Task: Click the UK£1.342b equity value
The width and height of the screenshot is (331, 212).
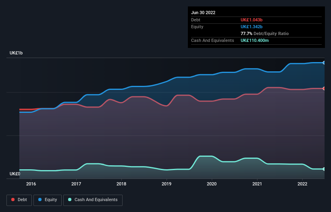Action: coord(252,27)
